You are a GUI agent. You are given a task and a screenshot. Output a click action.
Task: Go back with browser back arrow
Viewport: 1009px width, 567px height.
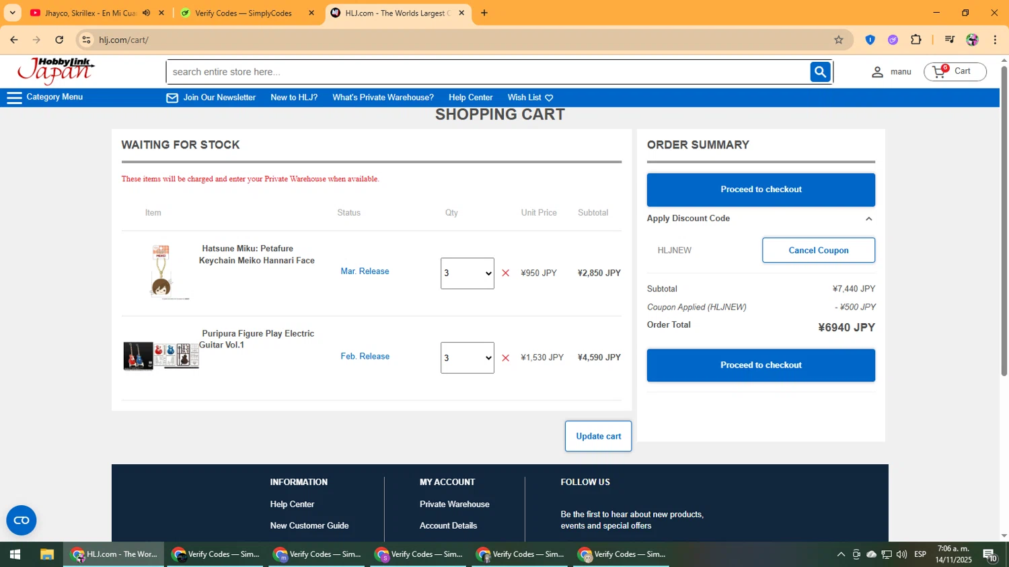pos(14,40)
